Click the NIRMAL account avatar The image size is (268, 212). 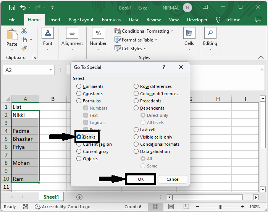(x=187, y=8)
